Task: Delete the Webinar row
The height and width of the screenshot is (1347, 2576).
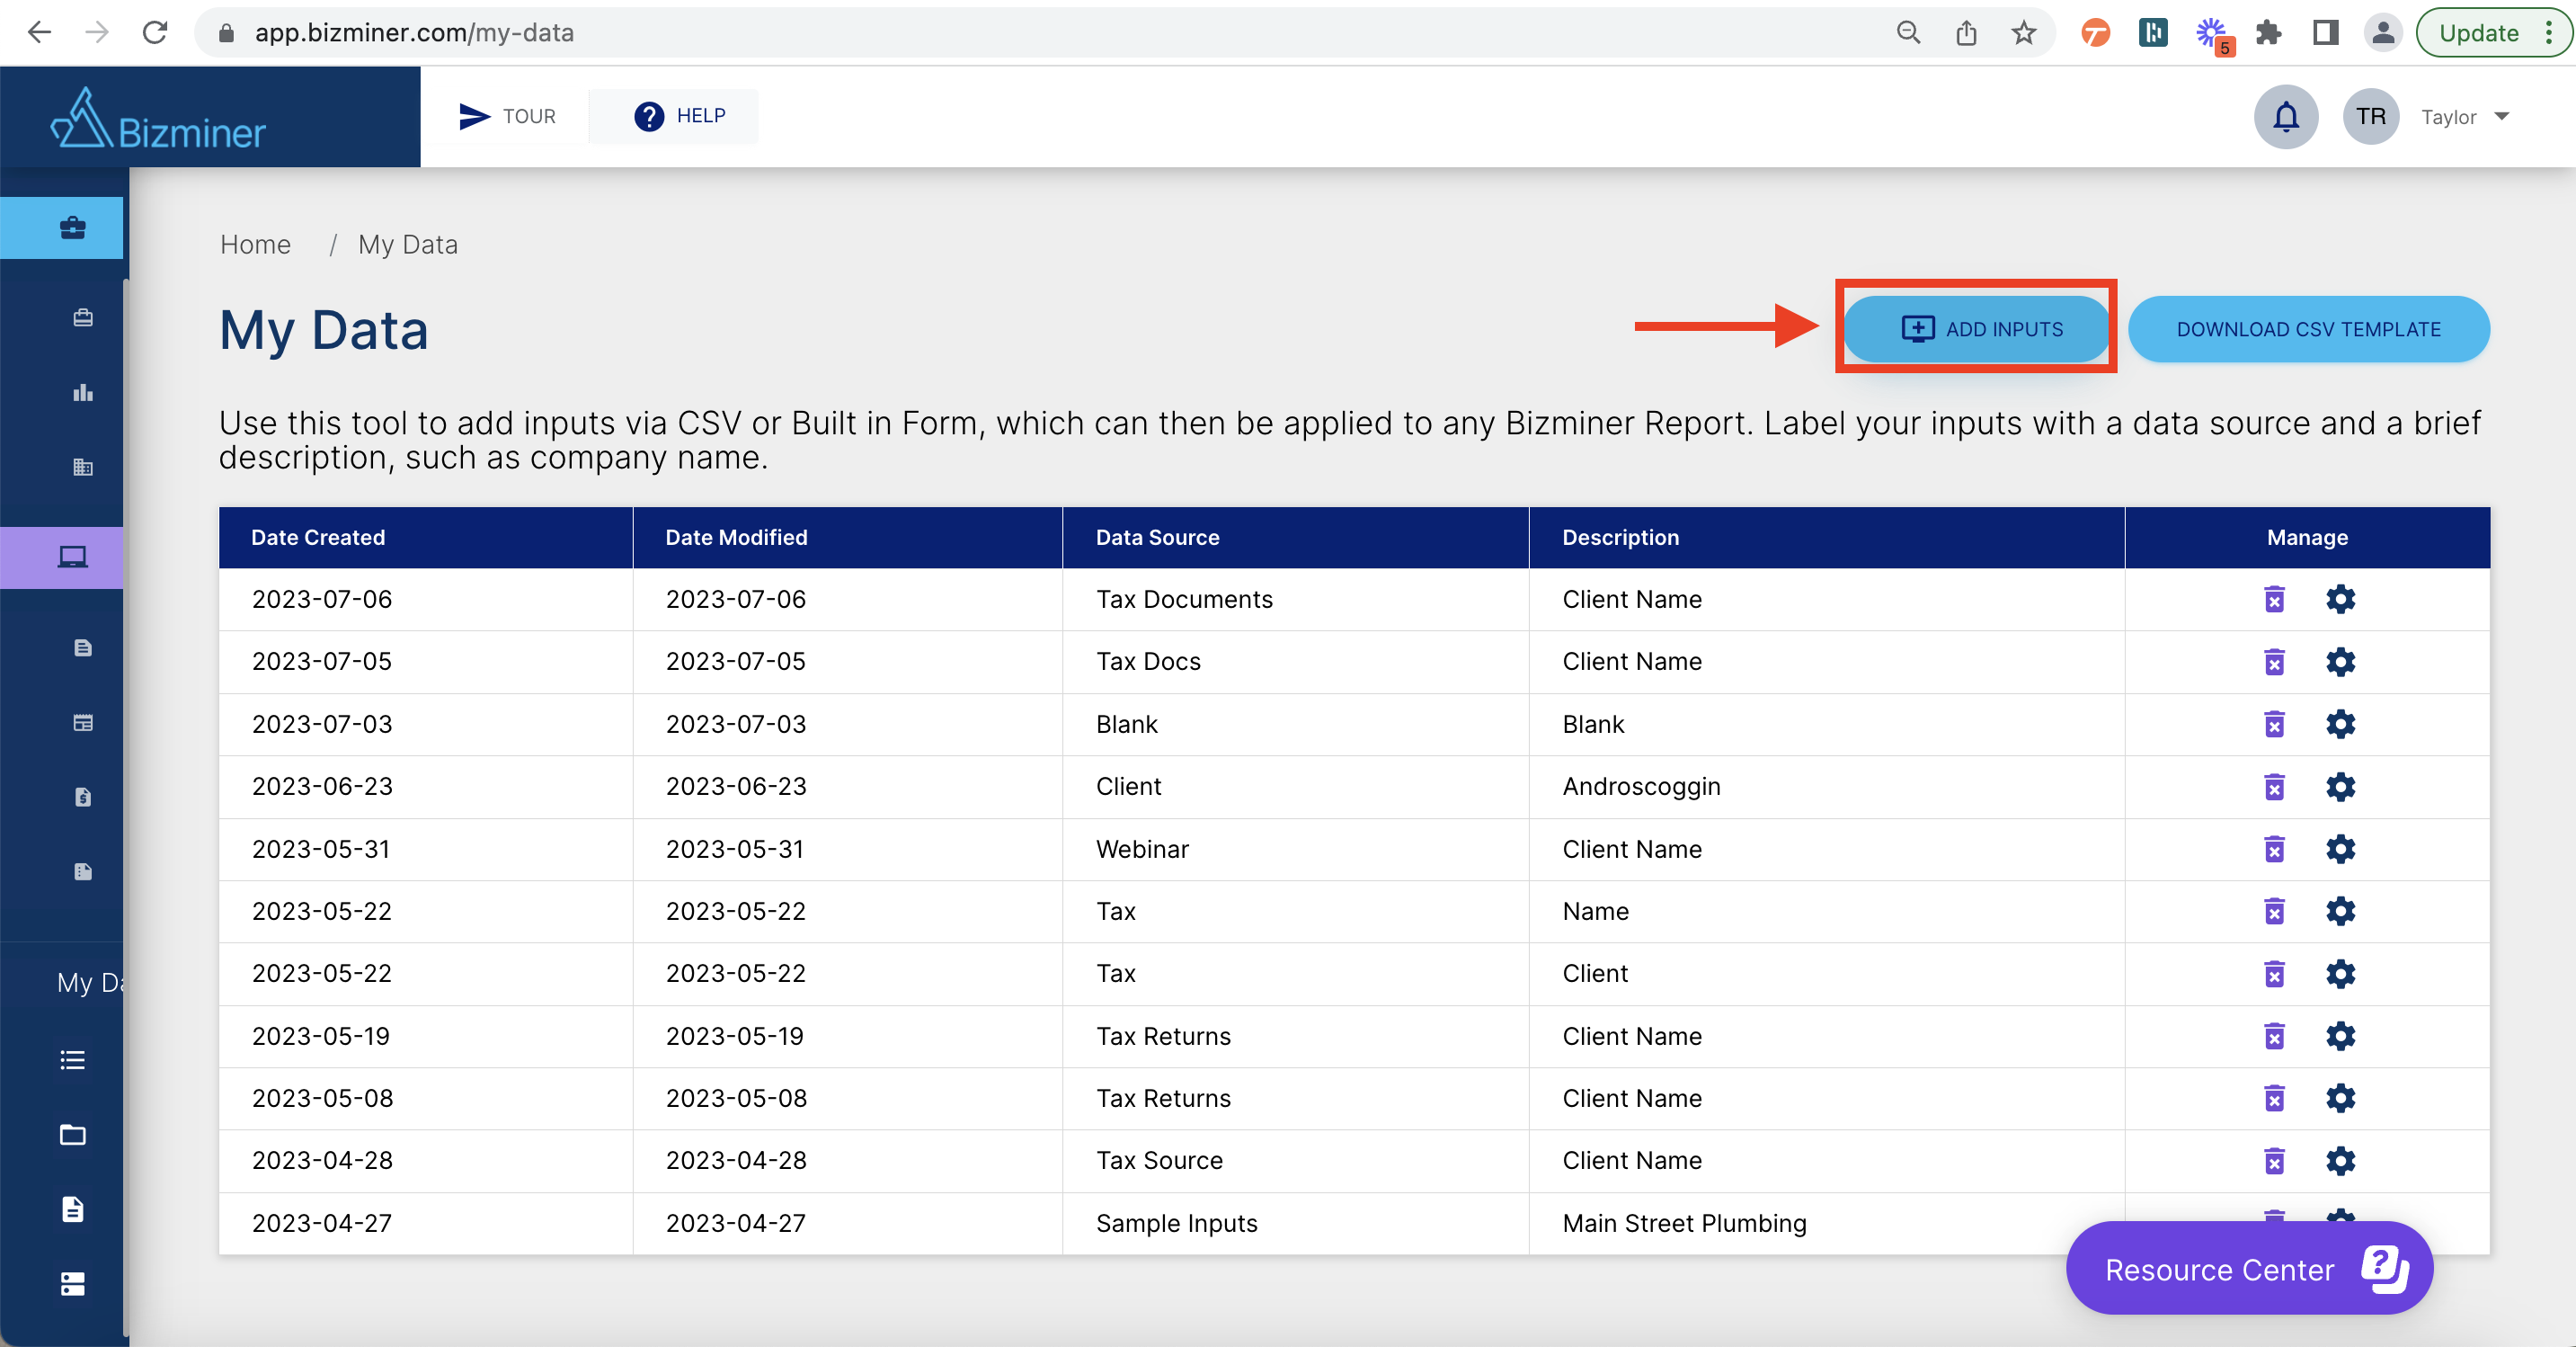Action: click(x=2274, y=849)
